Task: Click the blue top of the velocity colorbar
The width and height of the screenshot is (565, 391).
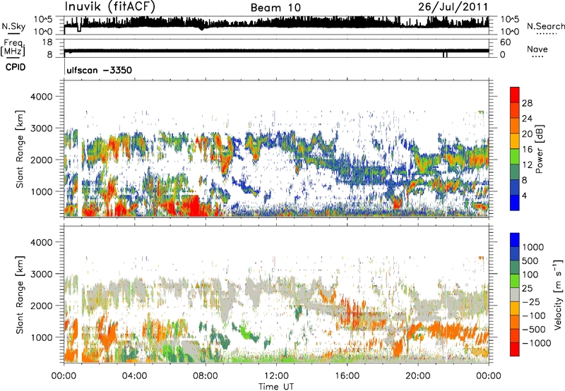Action: tap(515, 240)
